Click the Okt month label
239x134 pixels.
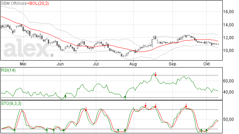206,64
